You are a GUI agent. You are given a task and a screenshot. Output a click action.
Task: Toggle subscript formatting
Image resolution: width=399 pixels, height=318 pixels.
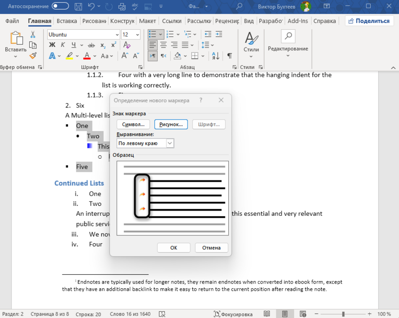pyautogui.click(x=103, y=45)
